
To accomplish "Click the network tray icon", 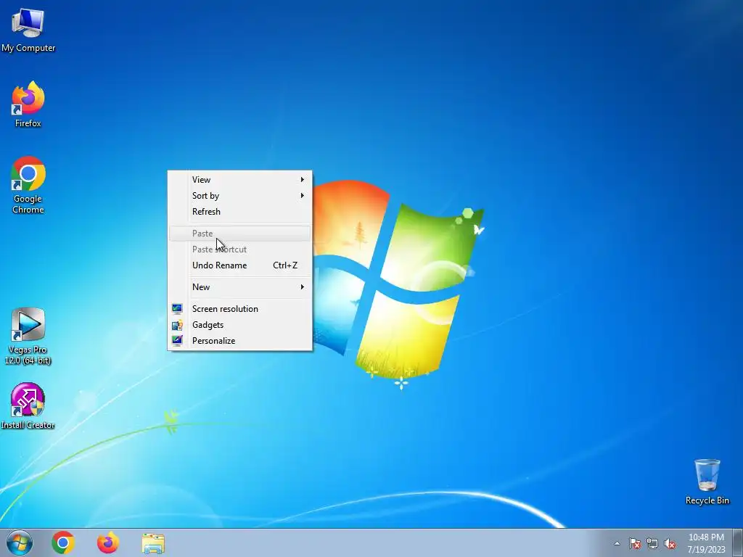I will tap(652, 543).
